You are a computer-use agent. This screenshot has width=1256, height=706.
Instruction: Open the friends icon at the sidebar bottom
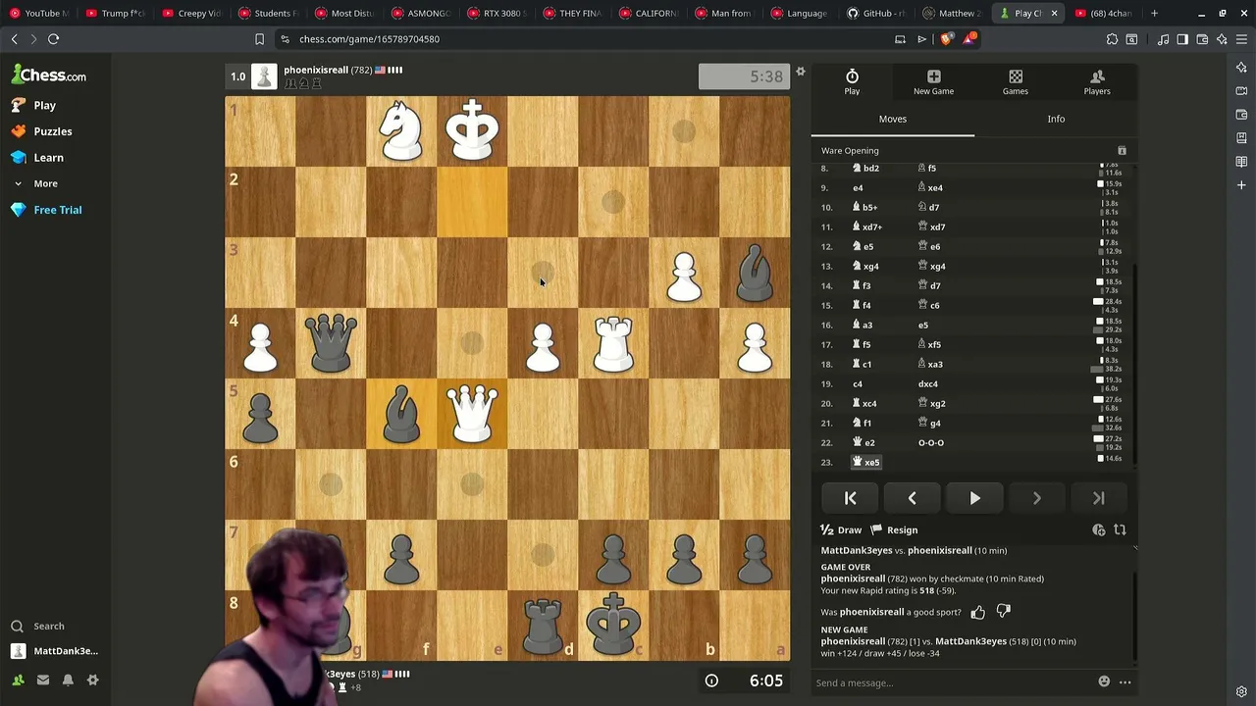point(18,680)
